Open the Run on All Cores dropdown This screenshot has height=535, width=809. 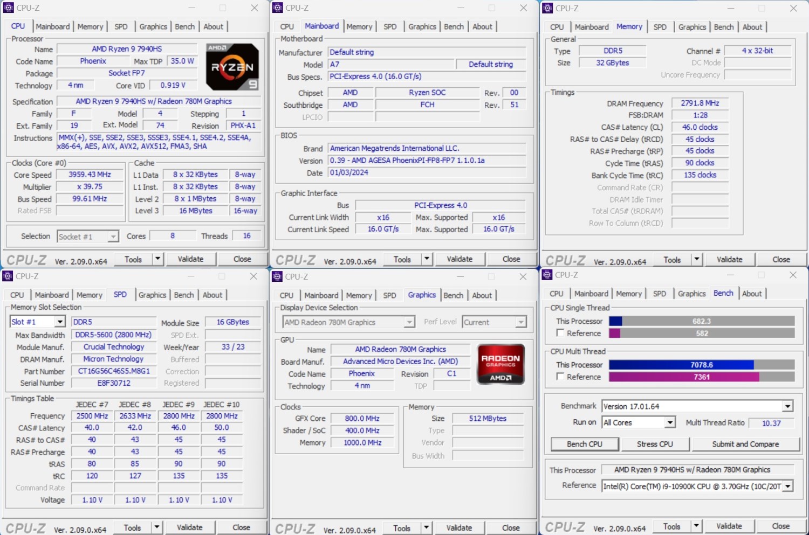click(669, 422)
